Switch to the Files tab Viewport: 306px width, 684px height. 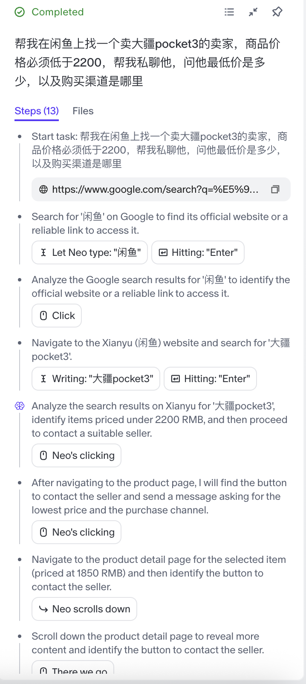(x=83, y=111)
